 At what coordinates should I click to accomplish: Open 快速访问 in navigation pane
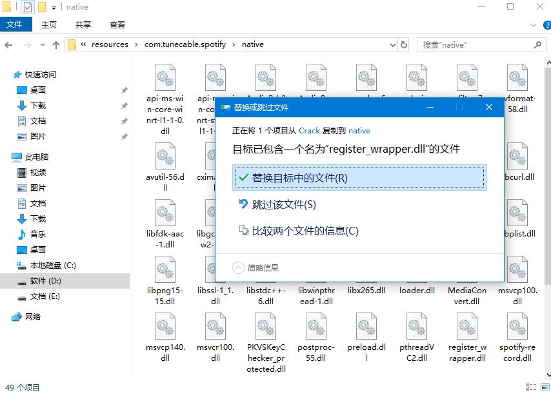tap(40, 74)
